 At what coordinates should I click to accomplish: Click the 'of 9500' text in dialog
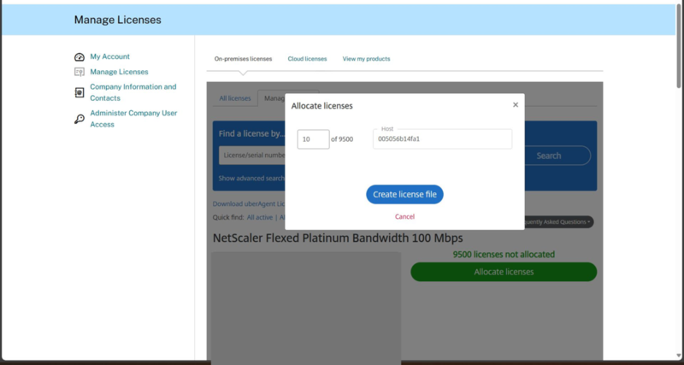(x=342, y=139)
